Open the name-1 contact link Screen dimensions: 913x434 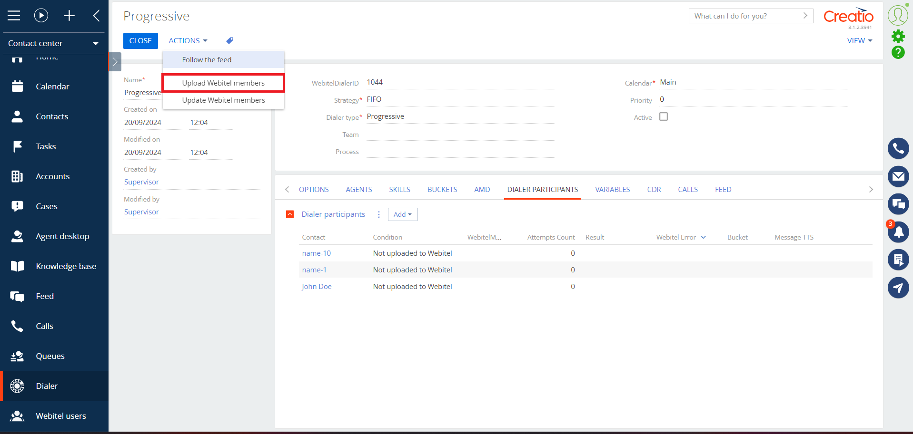[x=314, y=270]
